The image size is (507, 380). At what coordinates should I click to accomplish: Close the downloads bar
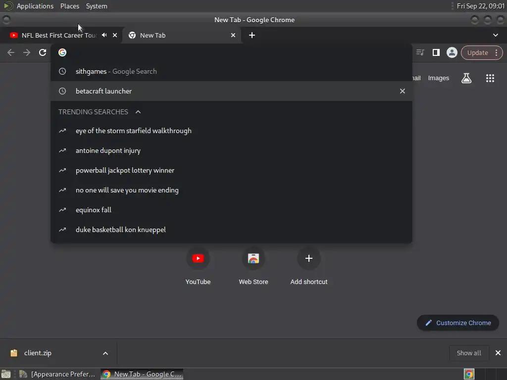point(498,353)
